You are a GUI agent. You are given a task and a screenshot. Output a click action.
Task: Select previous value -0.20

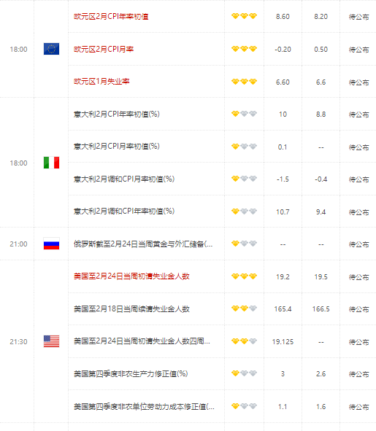pyautogui.click(x=283, y=49)
